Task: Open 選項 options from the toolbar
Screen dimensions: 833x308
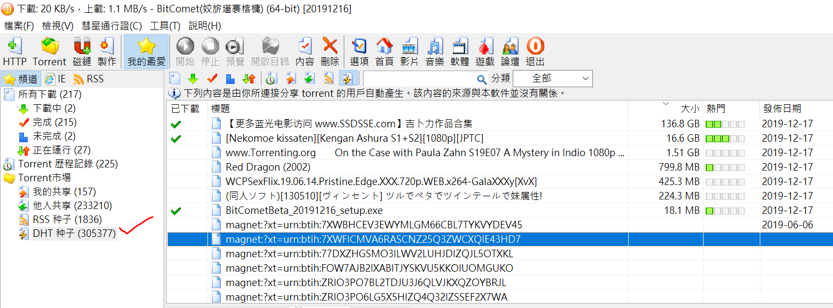Action: (359, 52)
